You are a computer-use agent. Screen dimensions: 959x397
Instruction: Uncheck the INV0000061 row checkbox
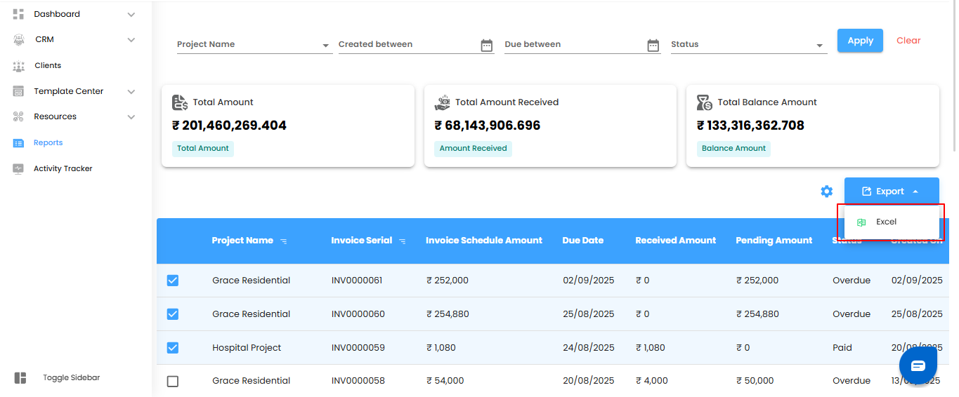click(173, 281)
